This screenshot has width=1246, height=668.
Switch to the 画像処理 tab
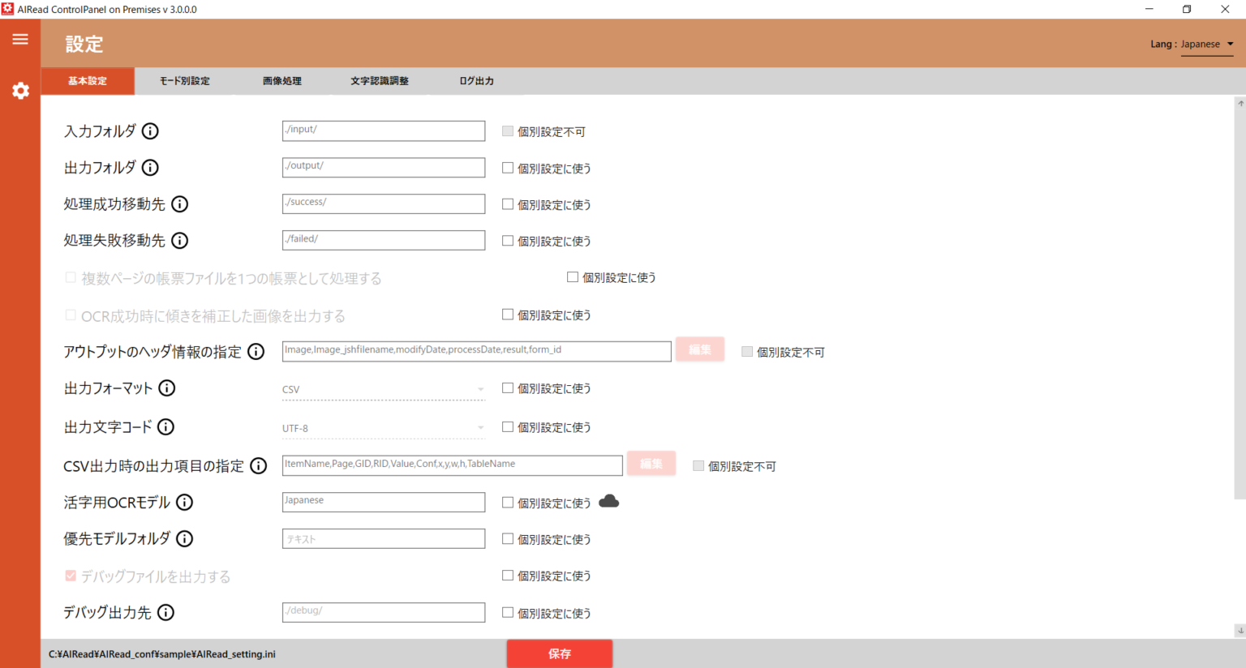point(281,80)
